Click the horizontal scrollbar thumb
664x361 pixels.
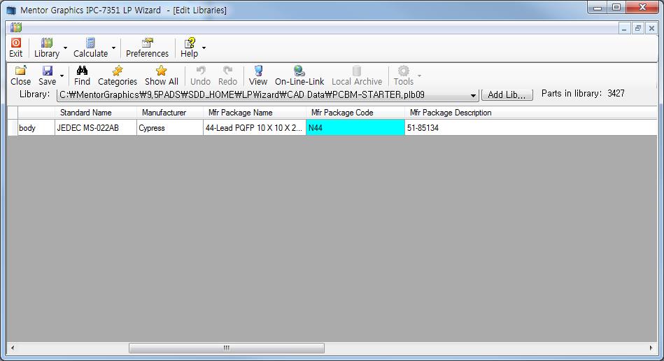click(x=227, y=348)
